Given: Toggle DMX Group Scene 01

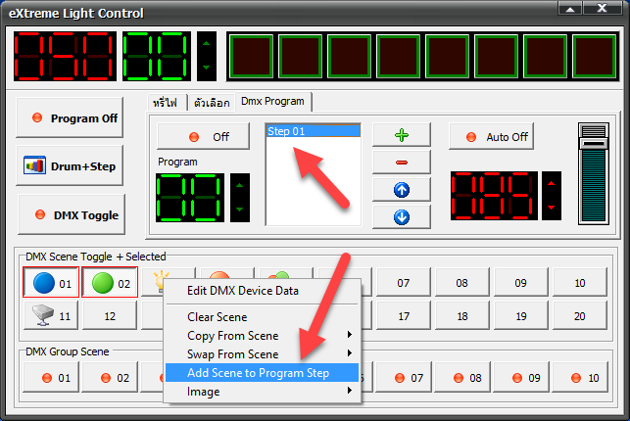Looking at the screenshot, I should [x=51, y=378].
